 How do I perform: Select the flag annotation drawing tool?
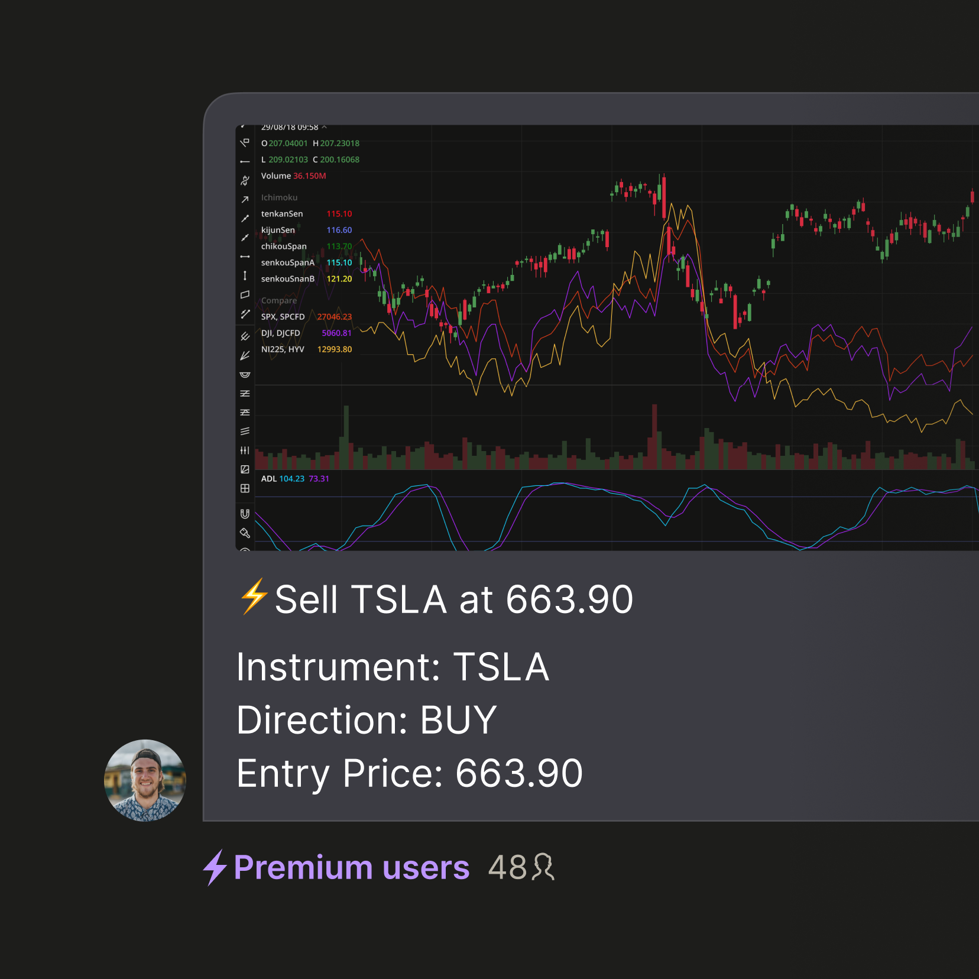click(245, 143)
